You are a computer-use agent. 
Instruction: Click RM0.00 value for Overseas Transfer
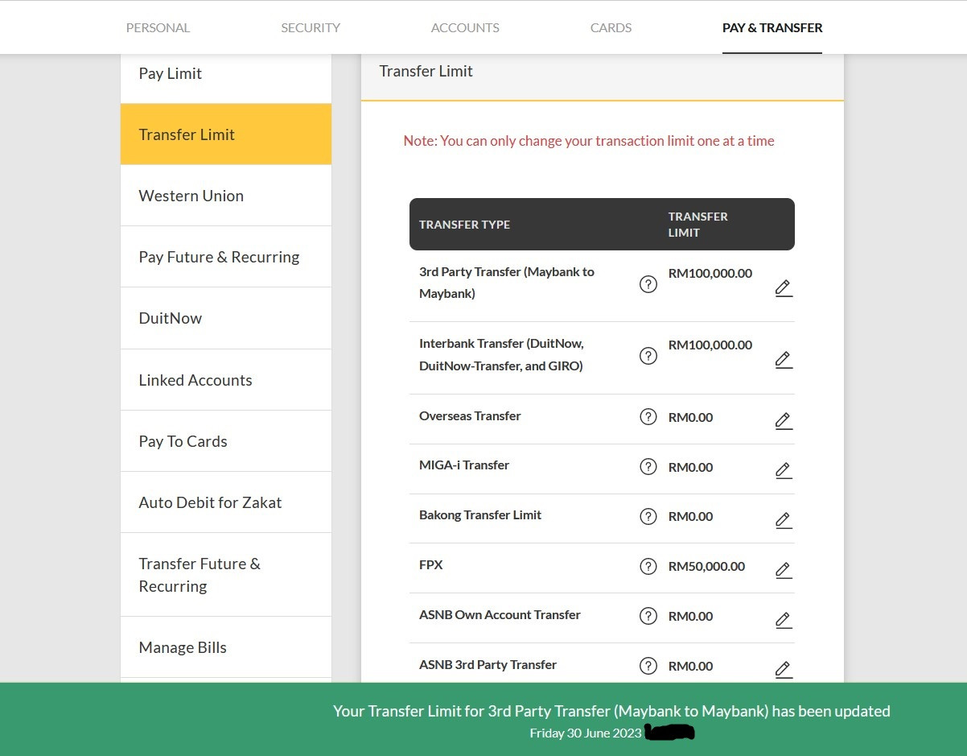[690, 417]
